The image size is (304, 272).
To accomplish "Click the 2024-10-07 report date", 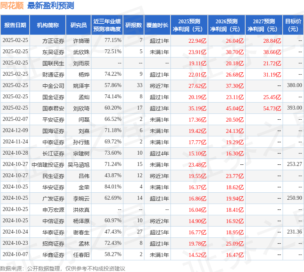I will click(15, 254).
